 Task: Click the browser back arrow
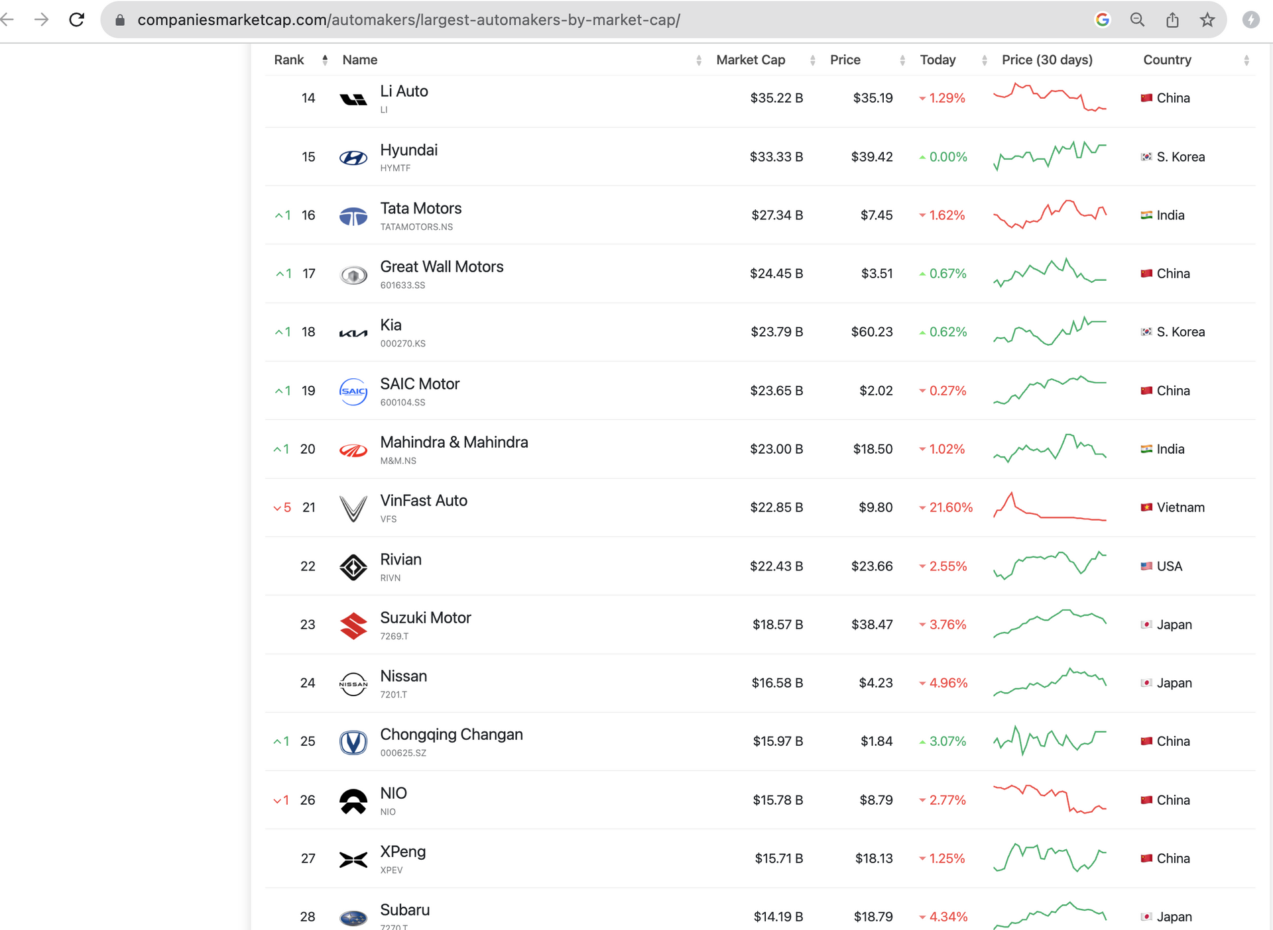point(7,20)
